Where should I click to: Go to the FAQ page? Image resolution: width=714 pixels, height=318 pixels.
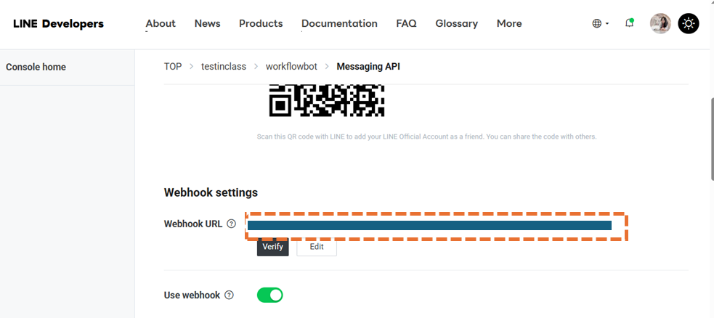click(x=406, y=23)
